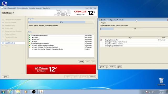
Task: Open the Windows Start menu orb
Action: (3, 92)
